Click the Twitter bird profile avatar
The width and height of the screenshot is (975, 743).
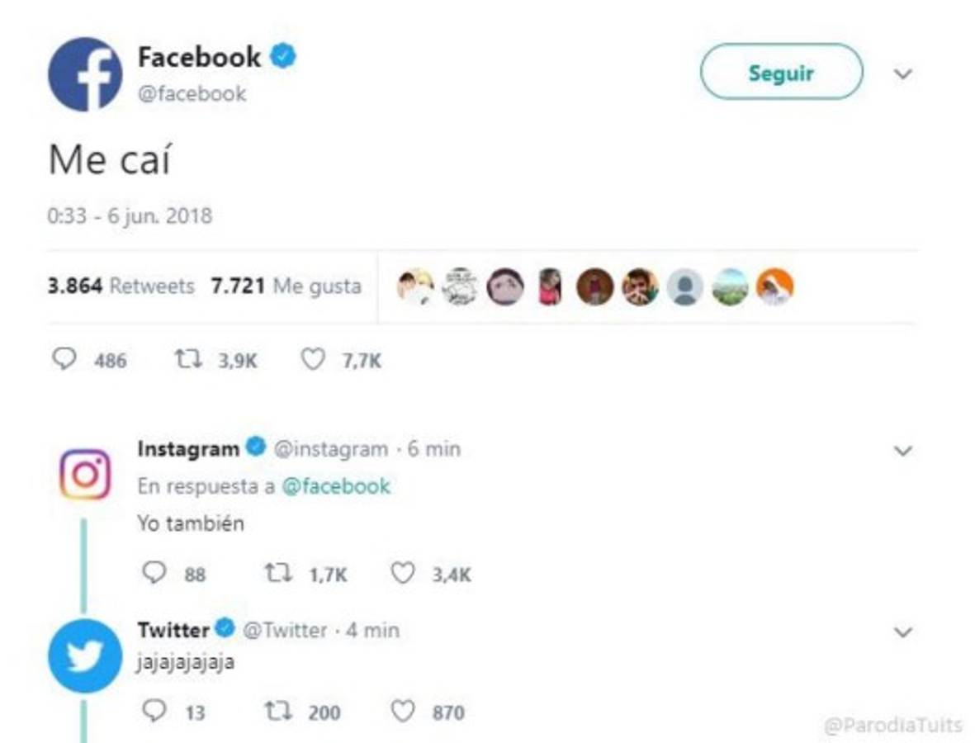click(85, 655)
